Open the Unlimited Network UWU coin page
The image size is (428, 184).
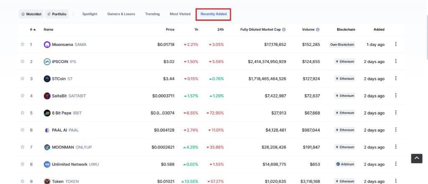coord(75,164)
